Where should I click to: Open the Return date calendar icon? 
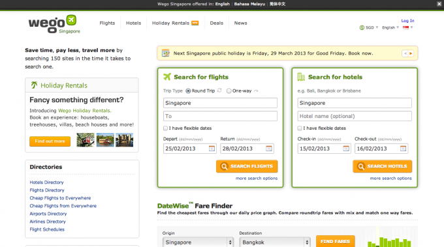[x=269, y=149]
